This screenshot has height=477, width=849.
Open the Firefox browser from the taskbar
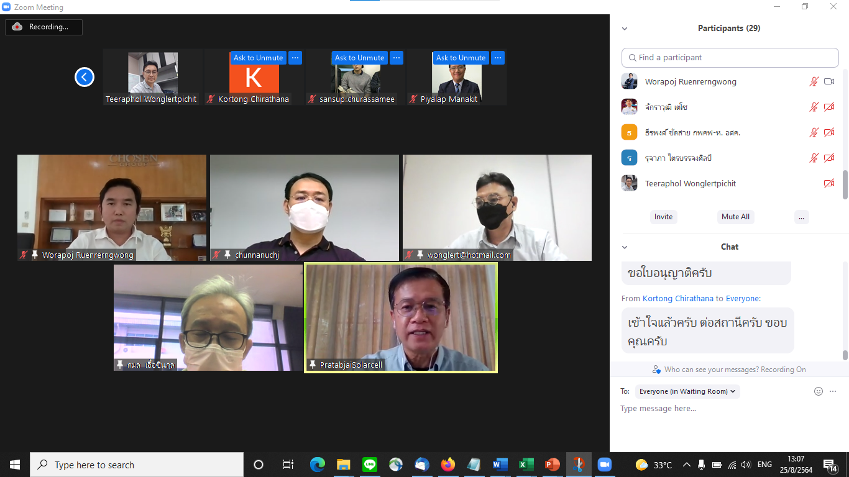click(x=447, y=465)
